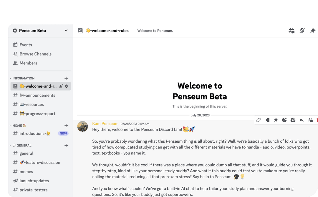
Task: Open channel settings for welcome-and-rules
Action: pos(66,86)
